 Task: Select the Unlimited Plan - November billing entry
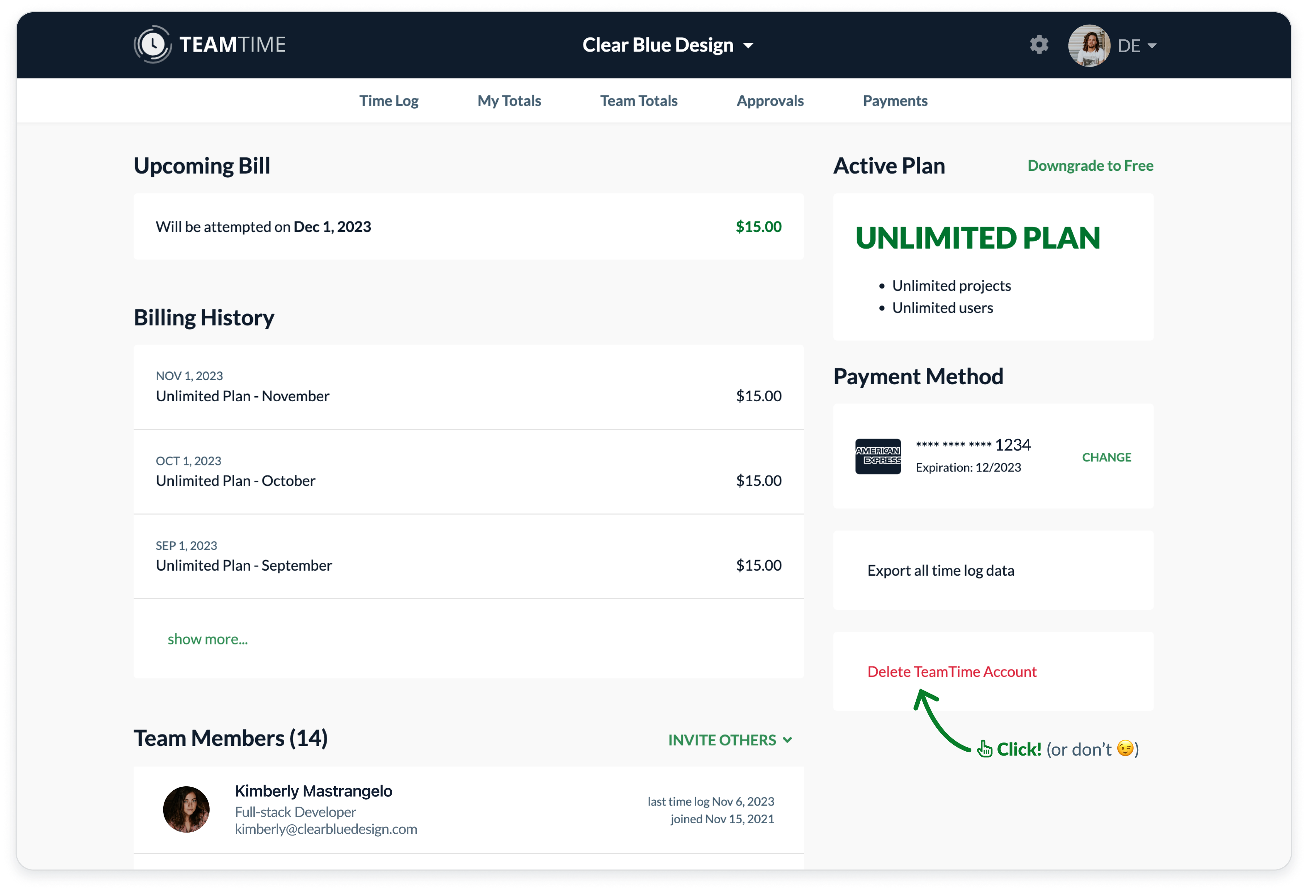pyautogui.click(x=468, y=387)
